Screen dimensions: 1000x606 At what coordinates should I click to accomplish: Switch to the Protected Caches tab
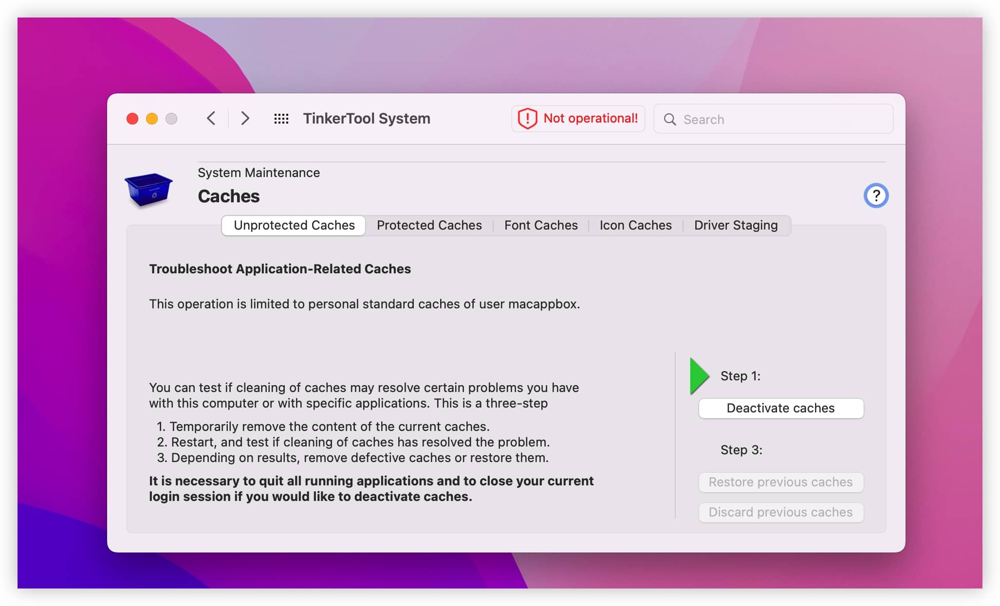[429, 225]
